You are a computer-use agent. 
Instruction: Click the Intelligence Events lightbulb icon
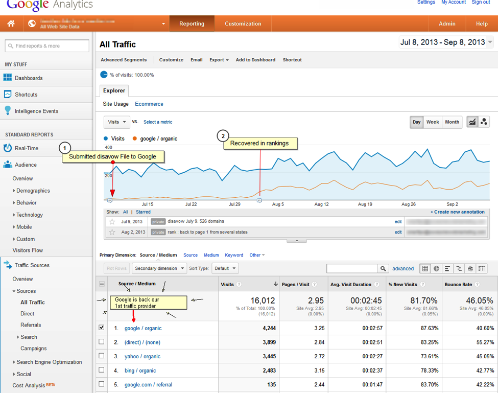(x=8, y=110)
